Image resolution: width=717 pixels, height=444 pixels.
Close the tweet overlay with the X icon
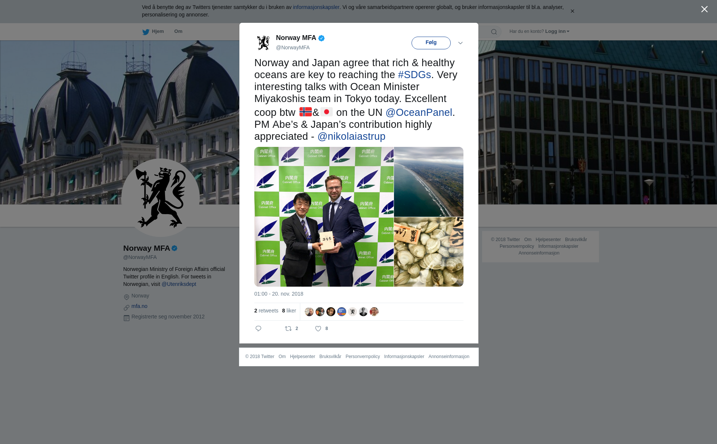click(704, 9)
